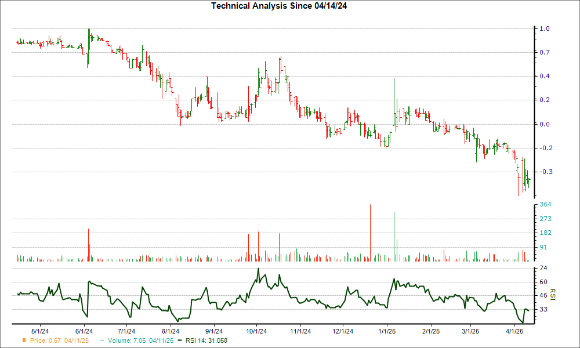This screenshot has width=580, height=348.
Task: Click the 5/1/24 date label
Action: [x=40, y=331]
